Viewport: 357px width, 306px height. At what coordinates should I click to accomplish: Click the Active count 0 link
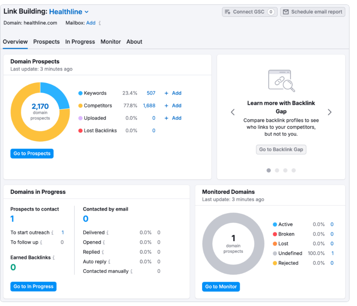pyautogui.click(x=332, y=224)
